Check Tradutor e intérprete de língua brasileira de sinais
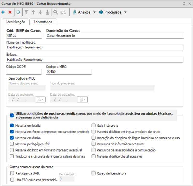 click(x=12, y=156)
